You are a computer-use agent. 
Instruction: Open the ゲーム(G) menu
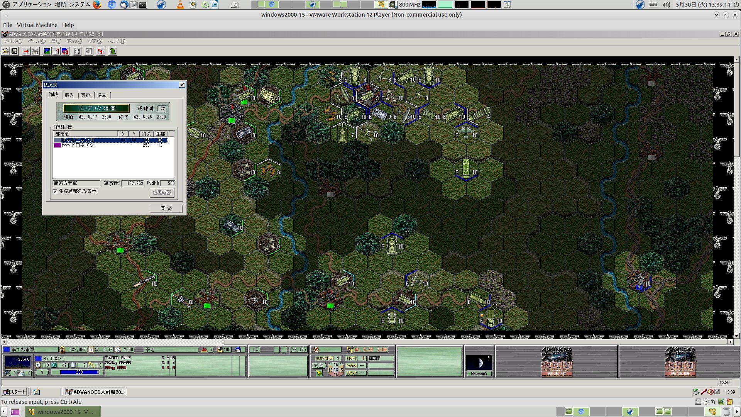tap(37, 41)
